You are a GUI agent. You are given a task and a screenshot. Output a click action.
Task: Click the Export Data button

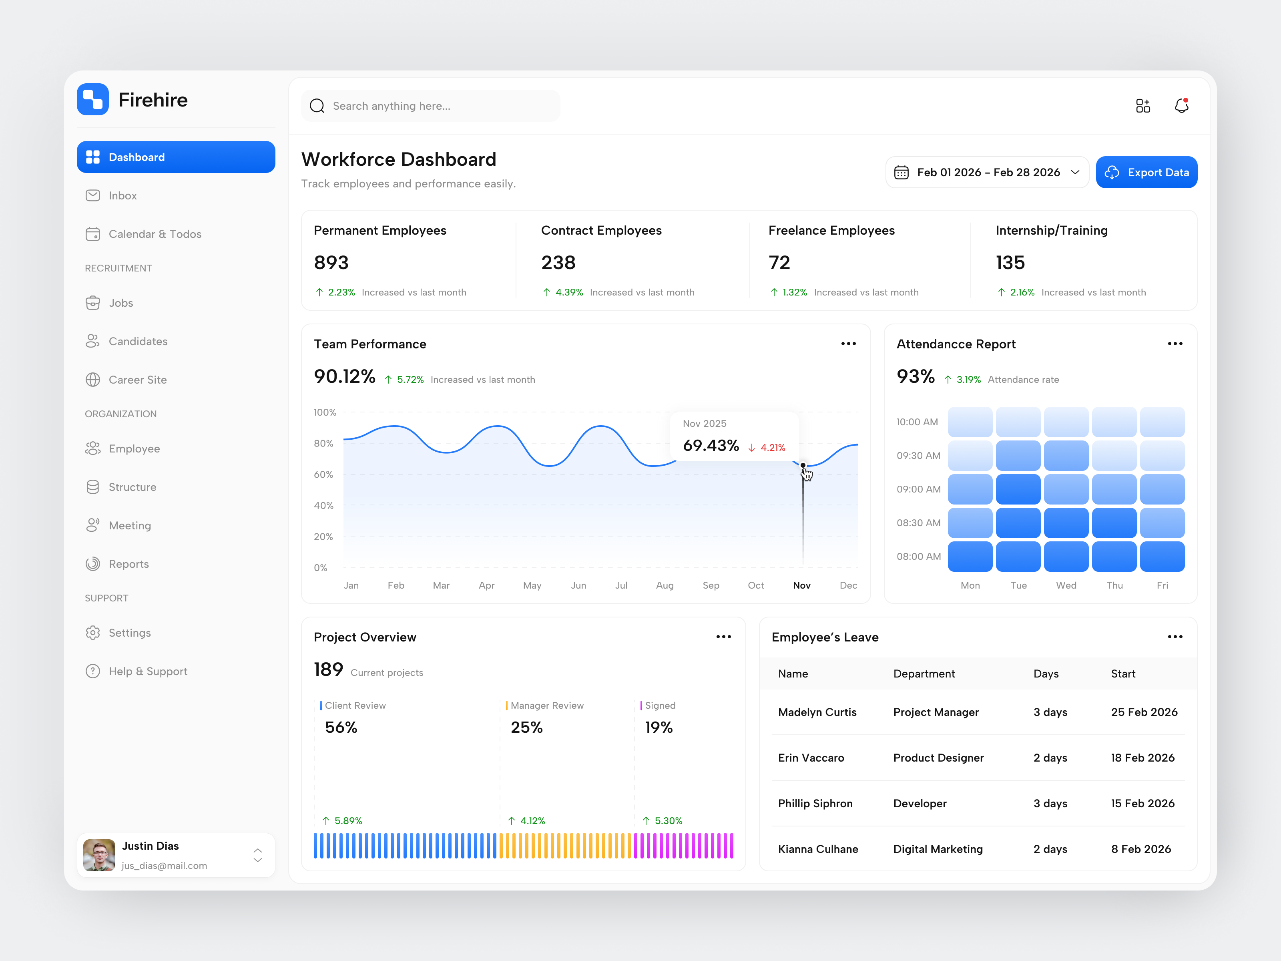[x=1146, y=172]
